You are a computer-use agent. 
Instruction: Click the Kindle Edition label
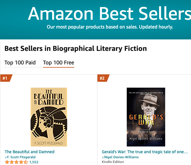point(113,162)
